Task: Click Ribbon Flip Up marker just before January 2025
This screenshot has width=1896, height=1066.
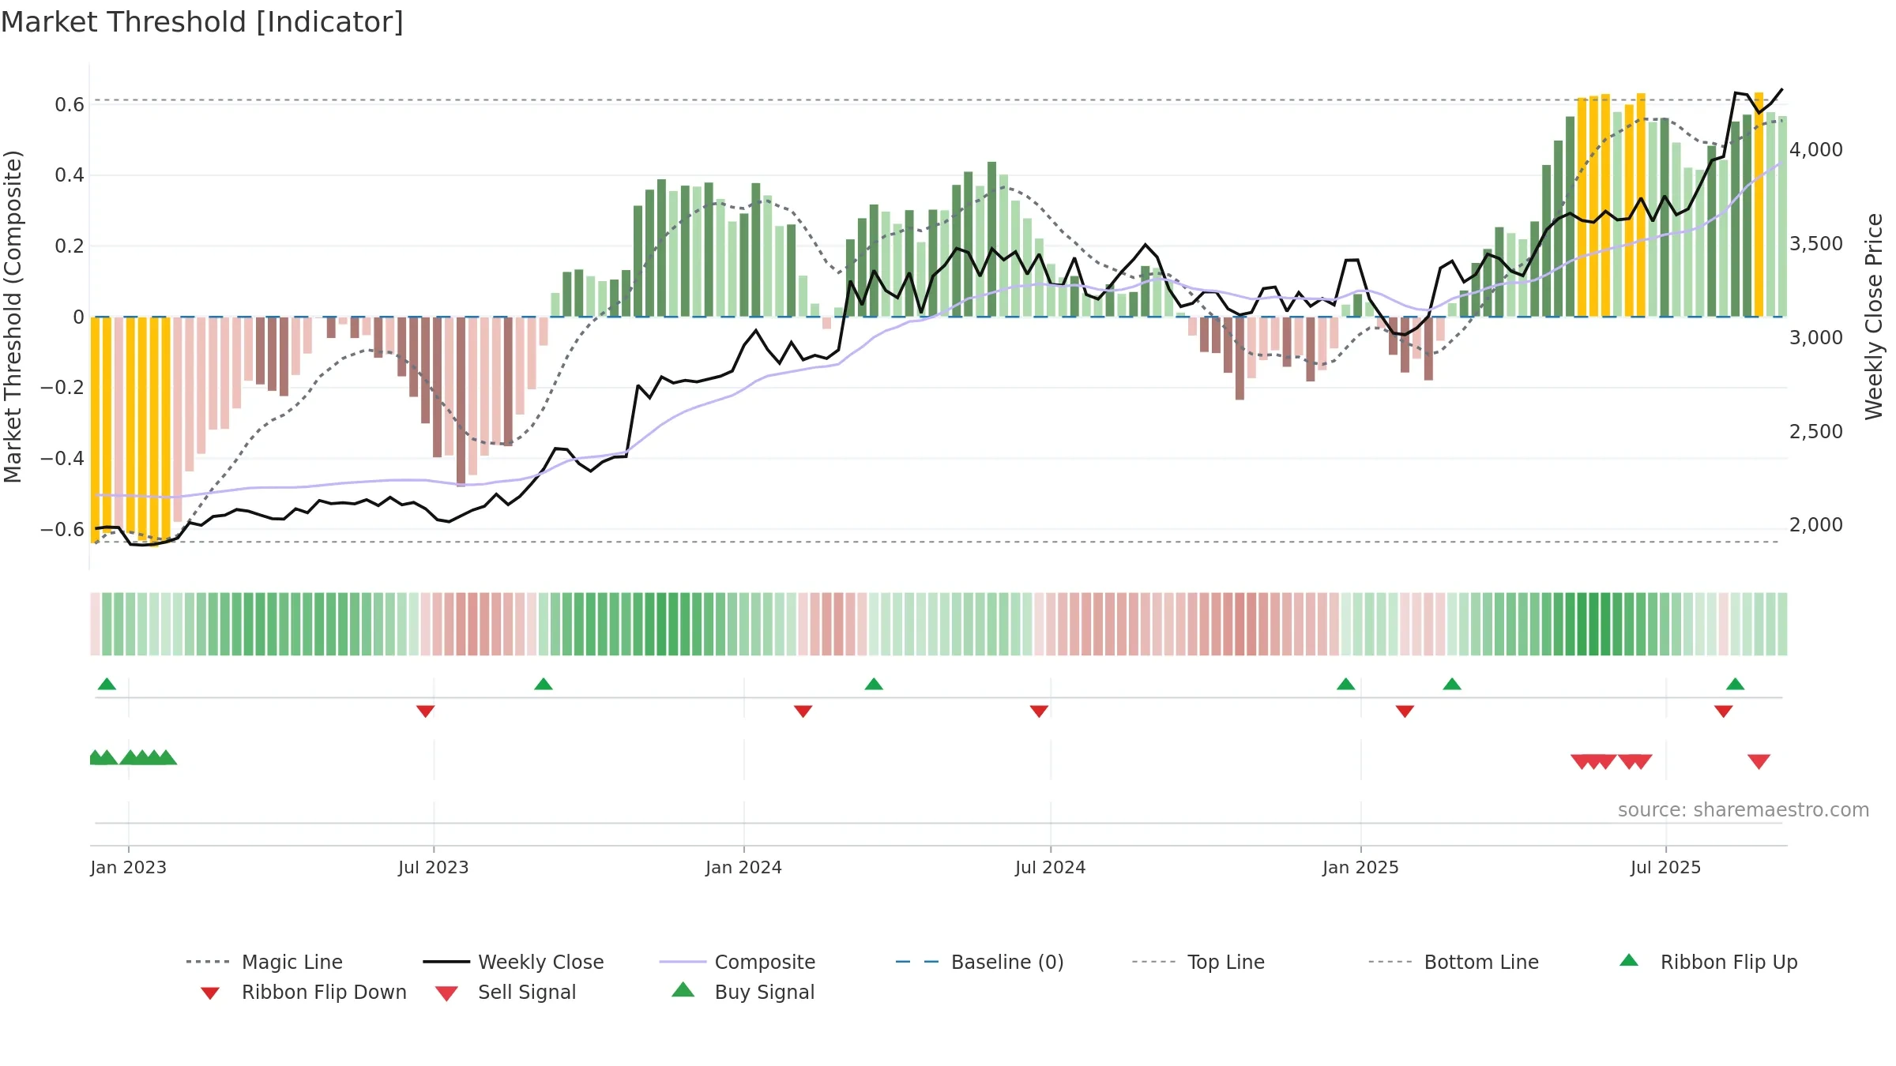Action: [x=1346, y=684]
